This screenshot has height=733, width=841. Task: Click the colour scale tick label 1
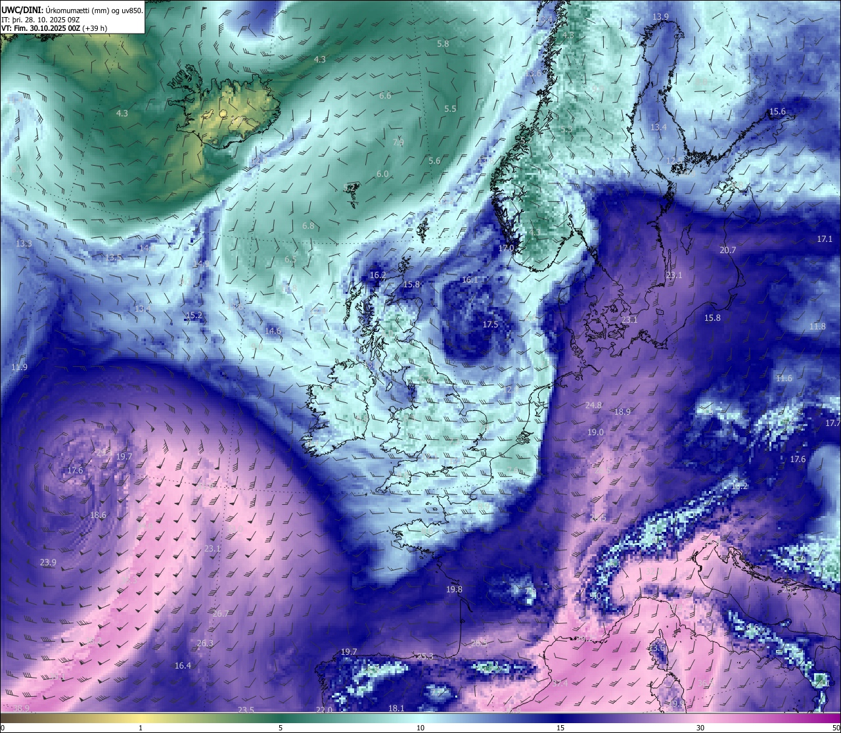[141, 728]
